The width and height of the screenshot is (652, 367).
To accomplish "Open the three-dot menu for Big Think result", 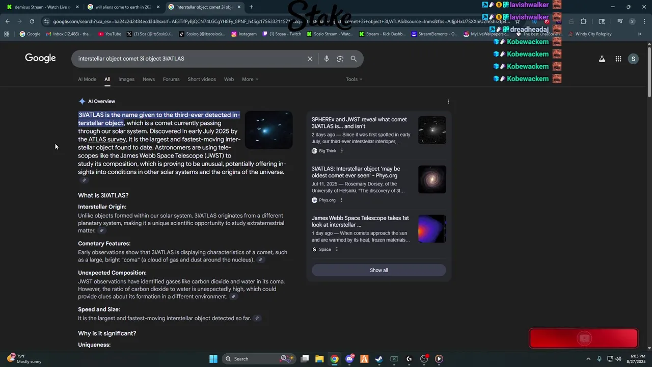I will [x=342, y=151].
